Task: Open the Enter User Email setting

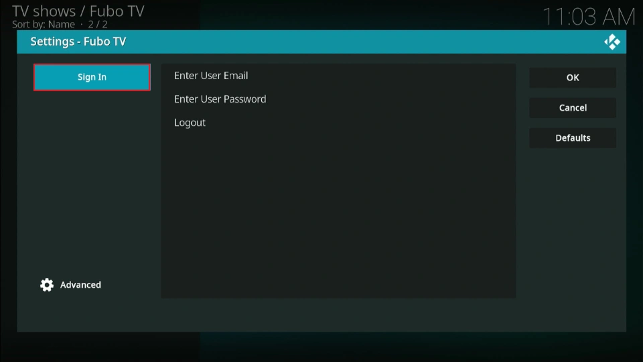Action: point(211,76)
